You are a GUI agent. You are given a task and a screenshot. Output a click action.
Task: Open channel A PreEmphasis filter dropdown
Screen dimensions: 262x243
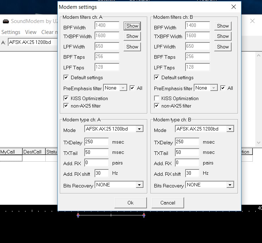pyautogui.click(x=123, y=88)
